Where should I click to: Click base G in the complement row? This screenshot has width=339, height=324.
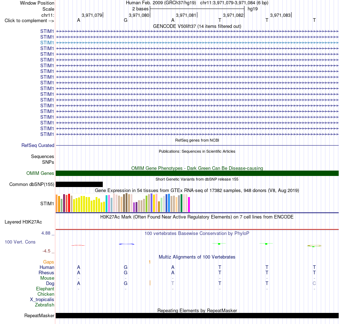pyautogui.click(x=125, y=20)
